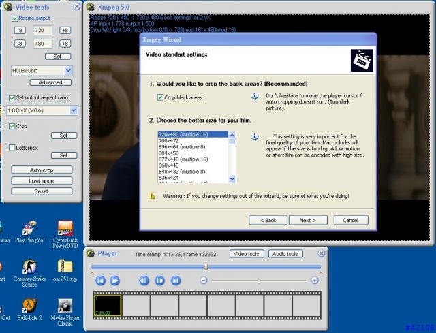
Task: Select 660x440 size in list
Action: (x=193, y=165)
